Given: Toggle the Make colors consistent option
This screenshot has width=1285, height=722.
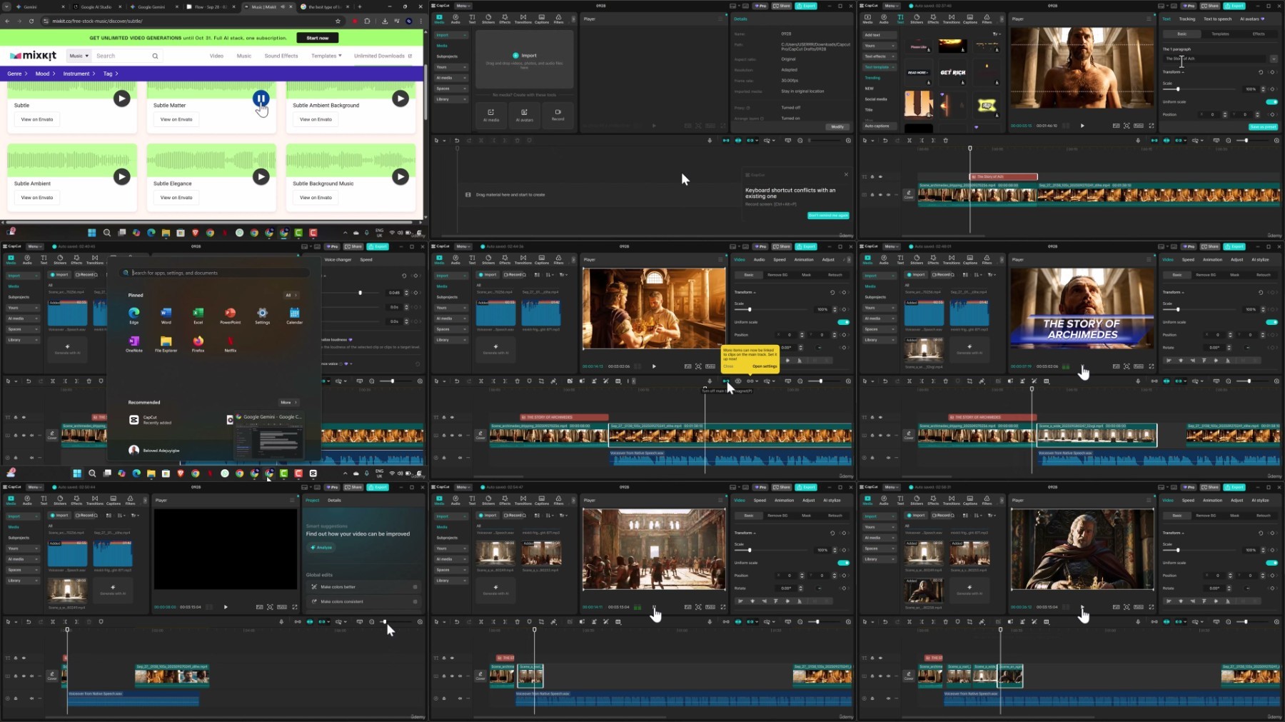Looking at the screenshot, I should click(x=415, y=601).
